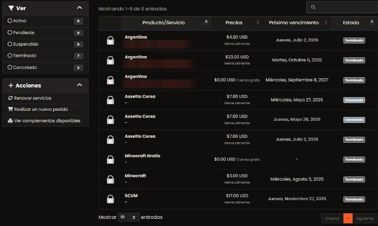378x226 pixels.
Task: Click the lock icon of Minecraft Gratis row
Action: tap(110, 159)
